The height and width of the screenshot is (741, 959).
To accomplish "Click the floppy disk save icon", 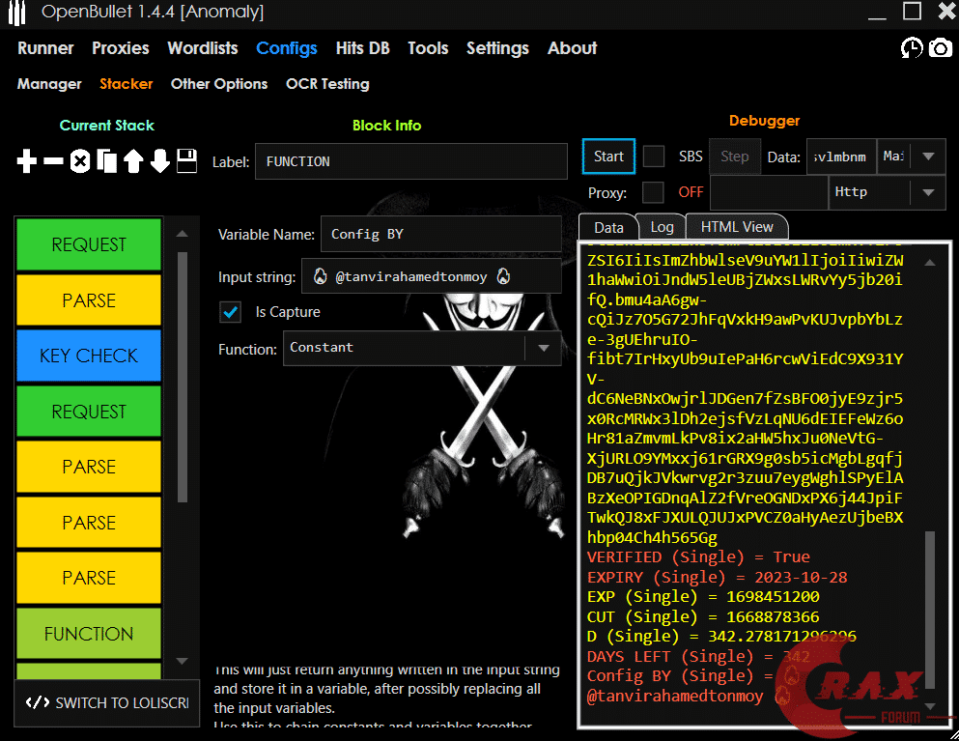I will pos(187,161).
